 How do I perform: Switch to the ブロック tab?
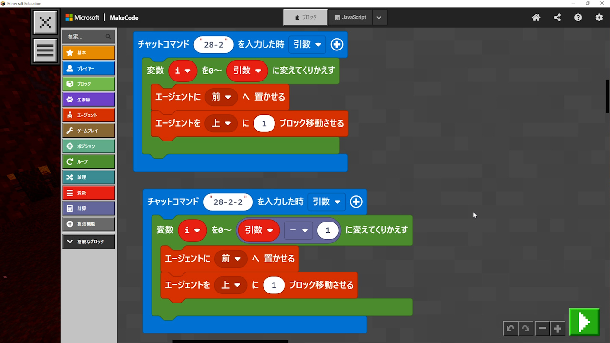[x=305, y=17]
